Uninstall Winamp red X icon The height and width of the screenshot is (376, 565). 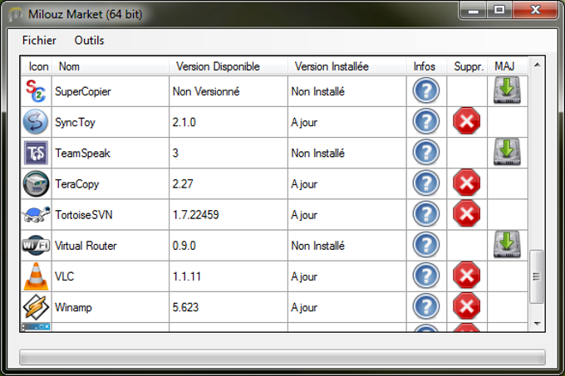click(x=467, y=307)
